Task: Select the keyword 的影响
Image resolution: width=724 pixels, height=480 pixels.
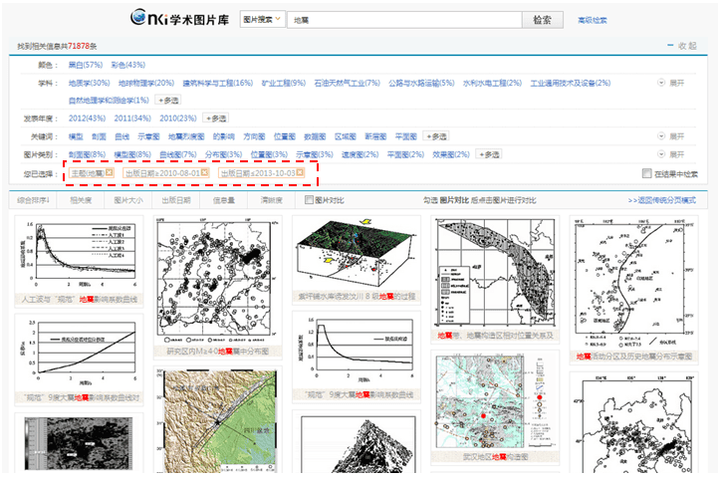Action: pyautogui.click(x=223, y=136)
